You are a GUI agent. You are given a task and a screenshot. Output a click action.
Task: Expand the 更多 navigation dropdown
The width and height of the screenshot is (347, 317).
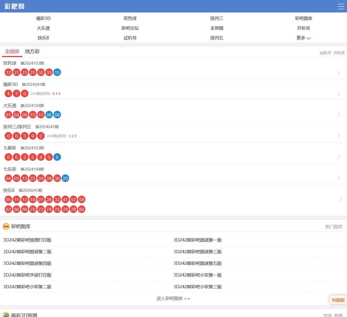pyautogui.click(x=303, y=38)
